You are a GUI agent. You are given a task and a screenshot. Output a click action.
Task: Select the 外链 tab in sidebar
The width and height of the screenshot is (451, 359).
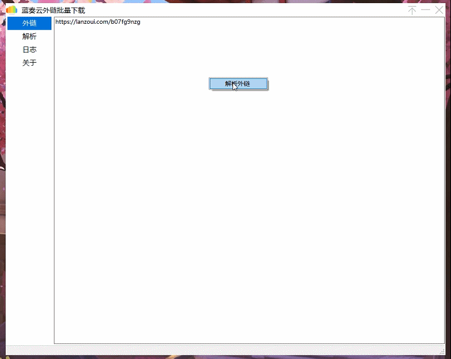pos(29,23)
